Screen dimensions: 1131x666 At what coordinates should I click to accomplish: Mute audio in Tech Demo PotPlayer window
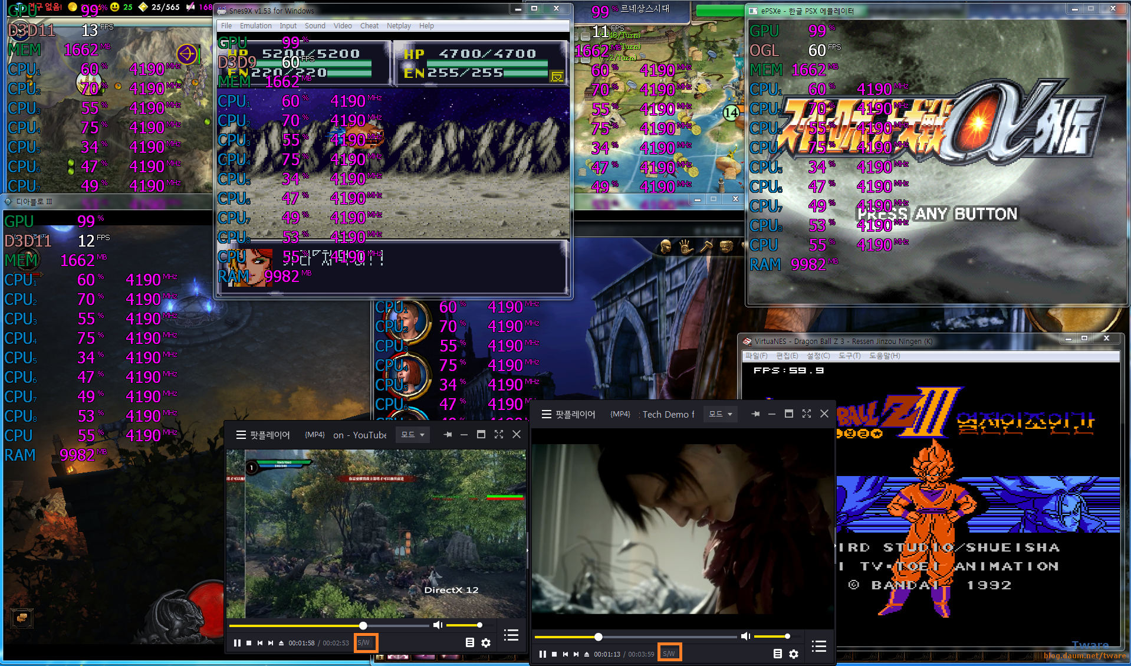745,636
